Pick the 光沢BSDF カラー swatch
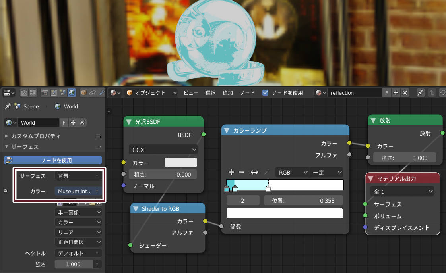The width and height of the screenshot is (446, 273). click(180, 163)
